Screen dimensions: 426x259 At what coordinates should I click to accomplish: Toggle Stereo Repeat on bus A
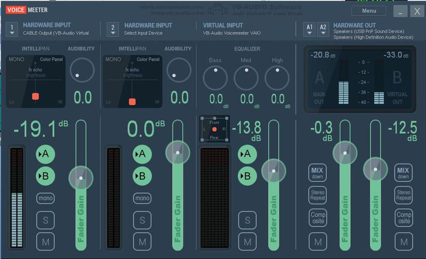(x=317, y=195)
